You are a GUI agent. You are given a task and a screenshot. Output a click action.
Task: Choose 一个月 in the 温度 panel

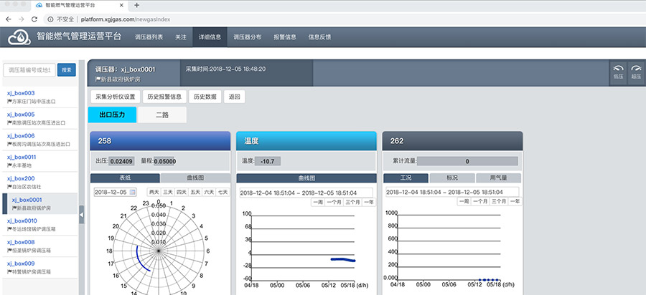(x=334, y=202)
